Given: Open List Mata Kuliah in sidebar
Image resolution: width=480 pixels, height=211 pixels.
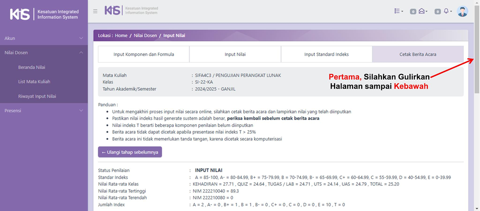Looking at the screenshot, I should click(x=34, y=82).
